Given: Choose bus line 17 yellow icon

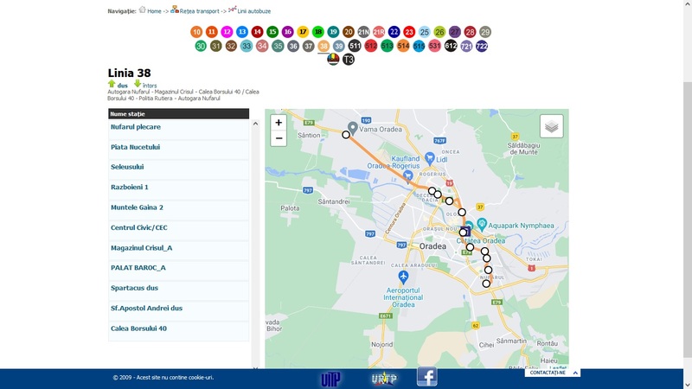Looking at the screenshot, I should click(x=303, y=32).
